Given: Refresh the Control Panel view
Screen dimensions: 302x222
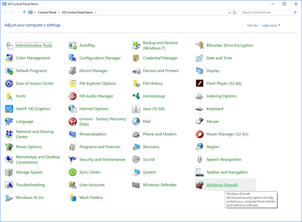Looking at the screenshot, I should click(x=235, y=13).
